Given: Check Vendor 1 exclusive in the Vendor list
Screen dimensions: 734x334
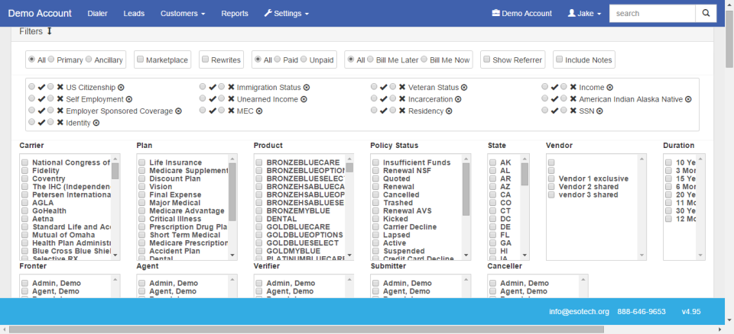Looking at the screenshot, I should coord(551,178).
